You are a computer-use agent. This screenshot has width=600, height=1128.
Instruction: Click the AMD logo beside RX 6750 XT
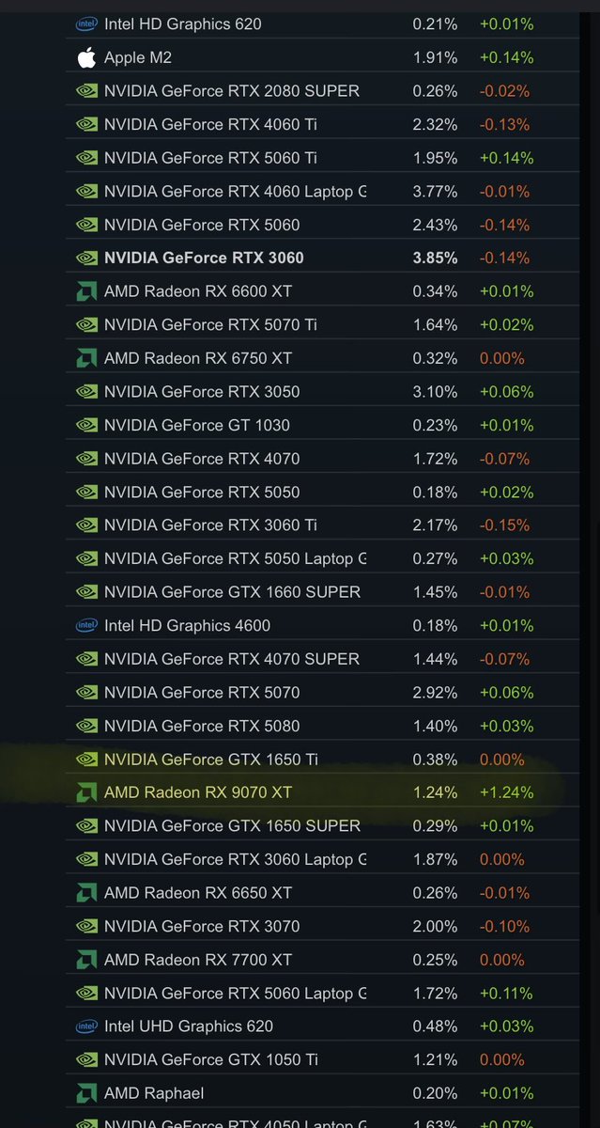tap(86, 358)
